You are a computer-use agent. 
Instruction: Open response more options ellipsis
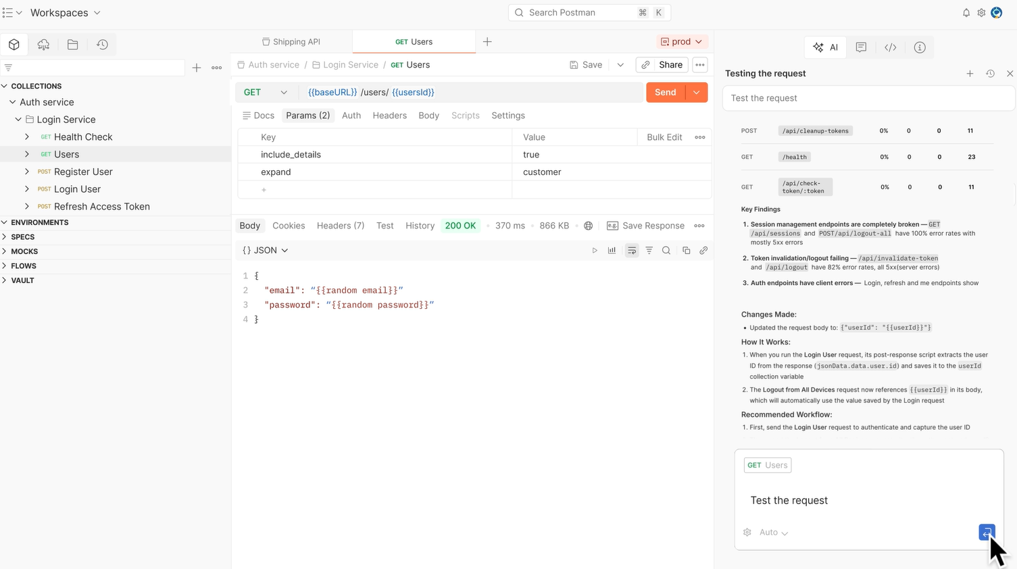pos(699,226)
